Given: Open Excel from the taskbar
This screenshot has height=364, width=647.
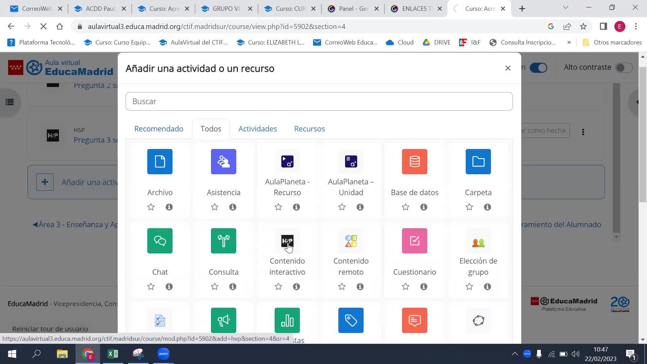Looking at the screenshot, I should coord(113,354).
